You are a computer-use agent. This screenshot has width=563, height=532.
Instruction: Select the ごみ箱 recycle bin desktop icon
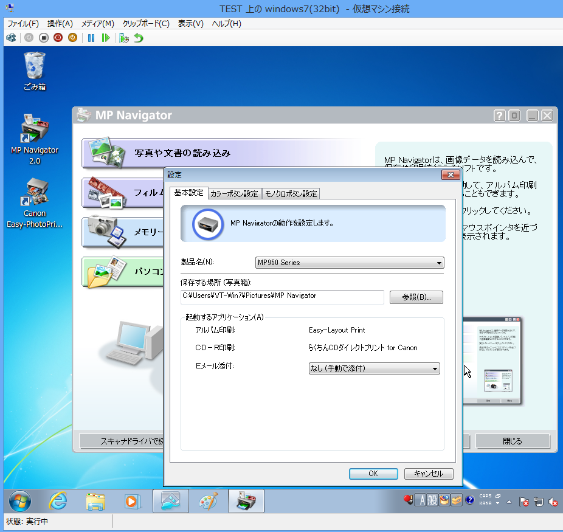pyautogui.click(x=35, y=71)
